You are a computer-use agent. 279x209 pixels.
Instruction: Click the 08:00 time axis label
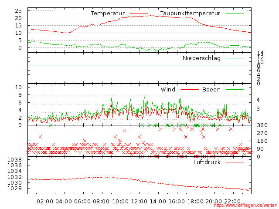tap(101, 202)
